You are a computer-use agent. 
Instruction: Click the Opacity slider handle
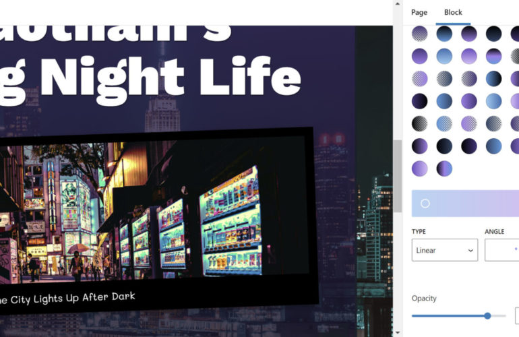[x=487, y=315]
